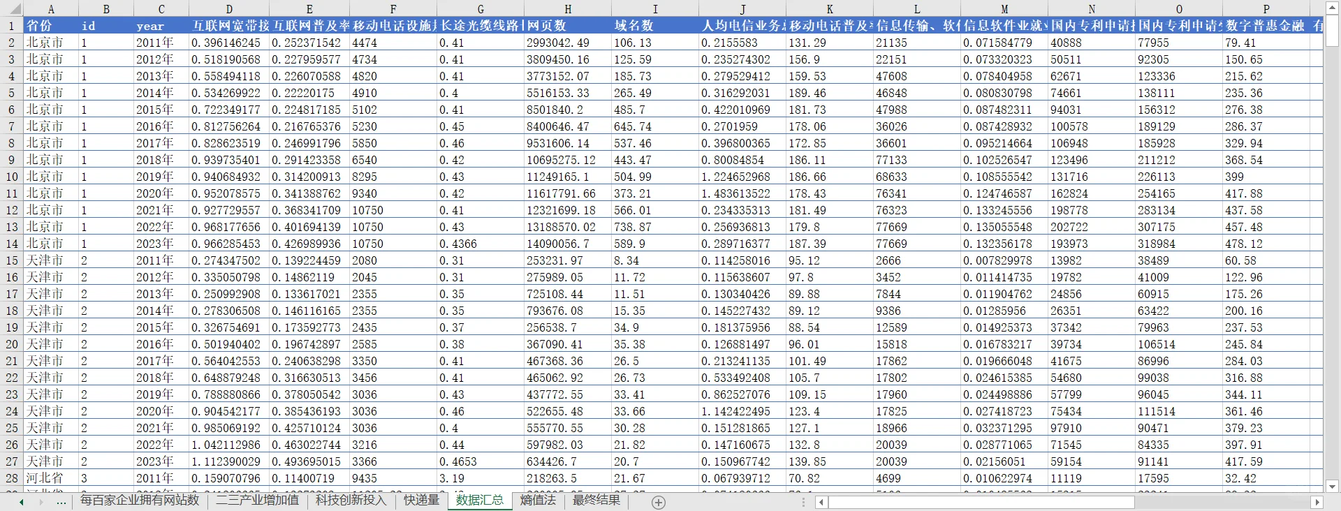Select the cell containing 0.4653
Viewport: 1341px width, 511px height.
click(481, 461)
